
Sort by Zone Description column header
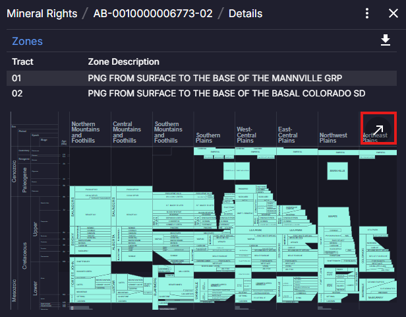tap(123, 61)
